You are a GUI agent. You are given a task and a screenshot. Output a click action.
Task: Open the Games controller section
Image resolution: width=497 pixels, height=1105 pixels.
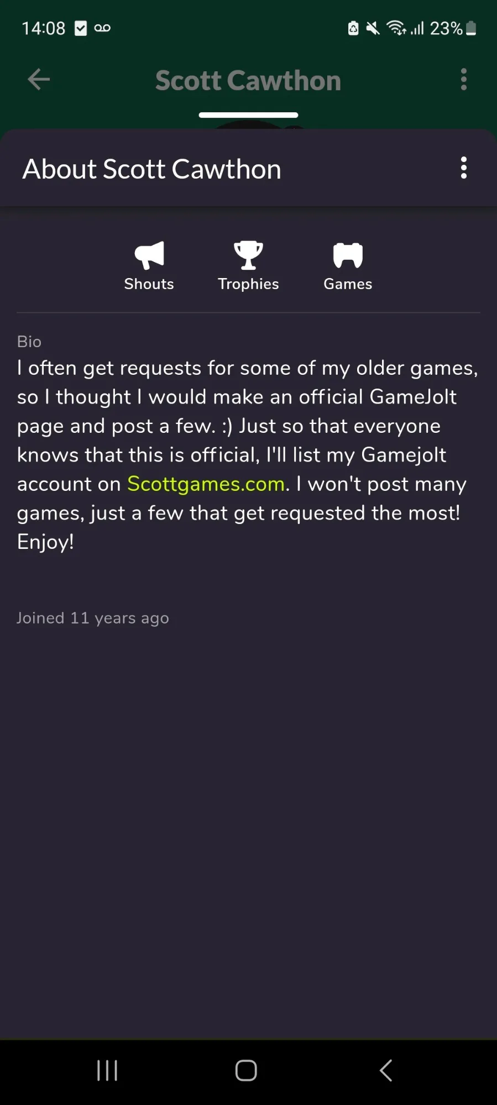(x=348, y=266)
